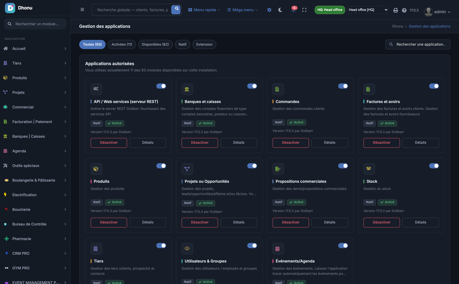
Task: Click the printer icon in header
Action: [396, 10]
